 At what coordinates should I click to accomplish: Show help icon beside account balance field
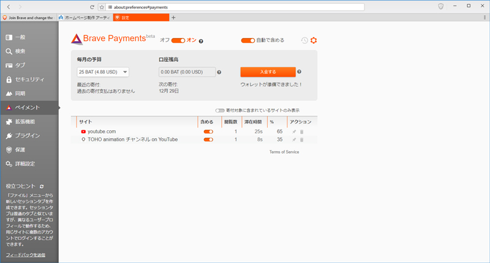point(219,72)
